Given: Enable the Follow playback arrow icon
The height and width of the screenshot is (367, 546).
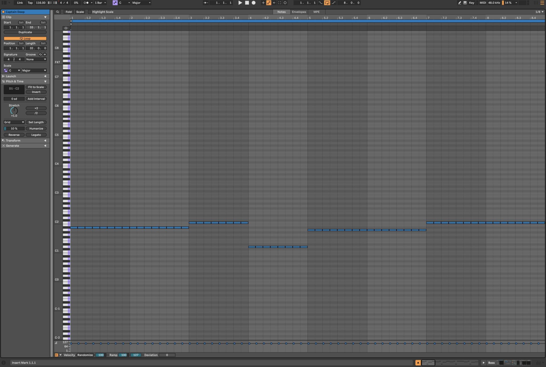Looking at the screenshot, I should 205,3.
